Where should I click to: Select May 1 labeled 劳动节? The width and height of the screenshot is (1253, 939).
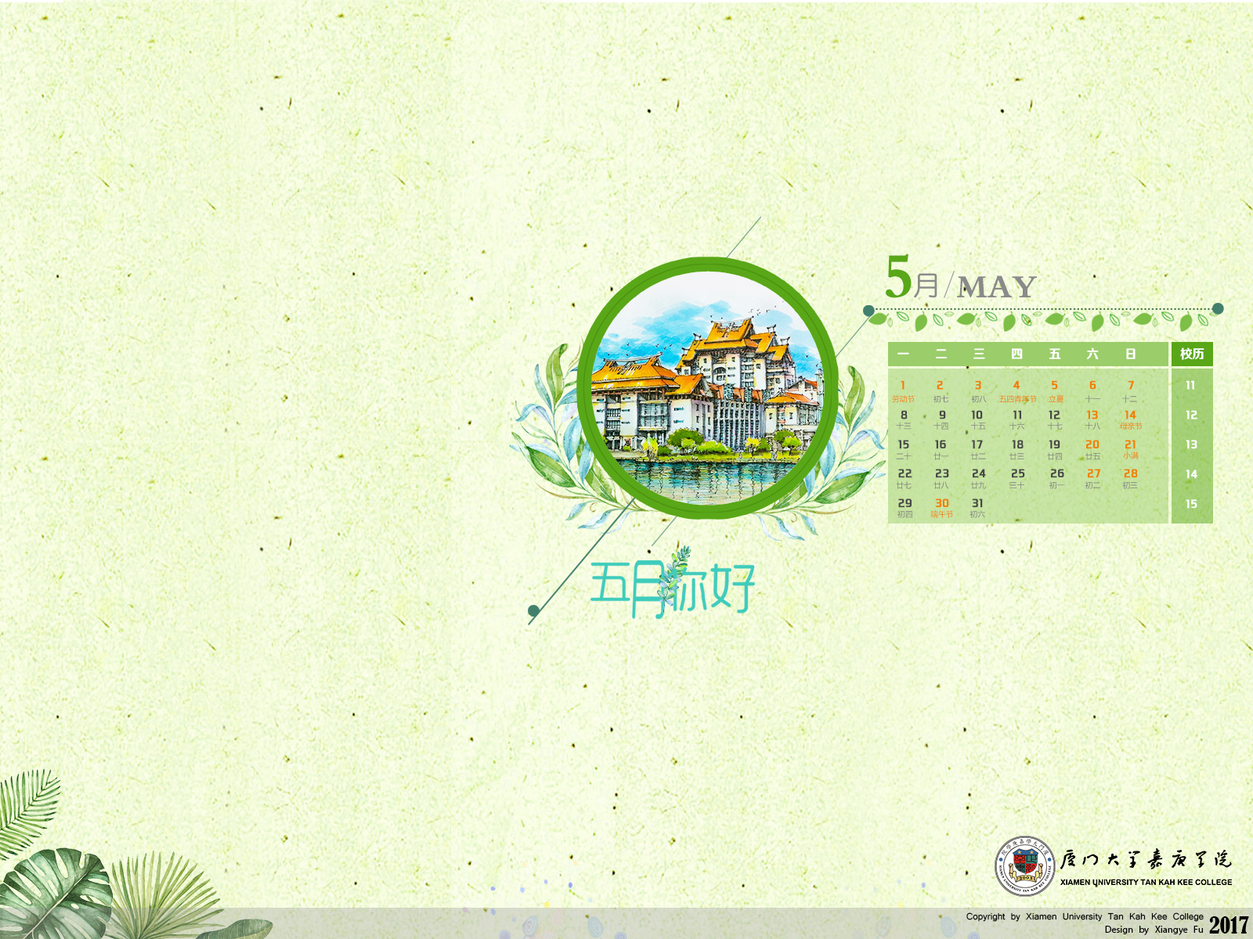point(903,391)
